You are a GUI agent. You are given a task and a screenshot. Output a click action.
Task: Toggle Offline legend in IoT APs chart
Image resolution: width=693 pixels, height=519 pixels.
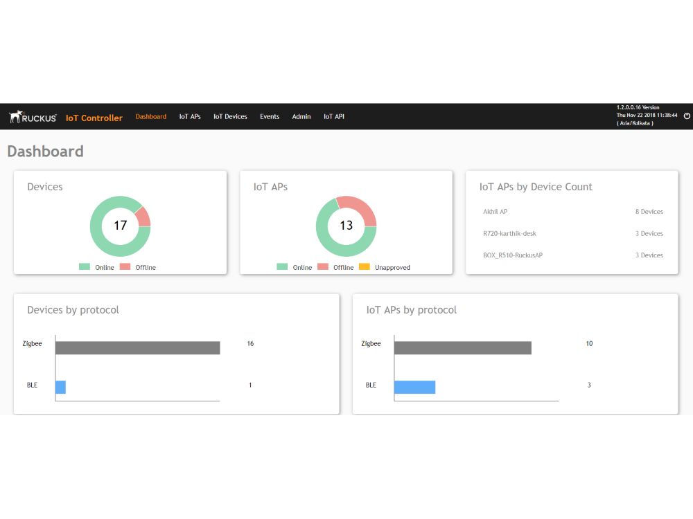pyautogui.click(x=335, y=267)
